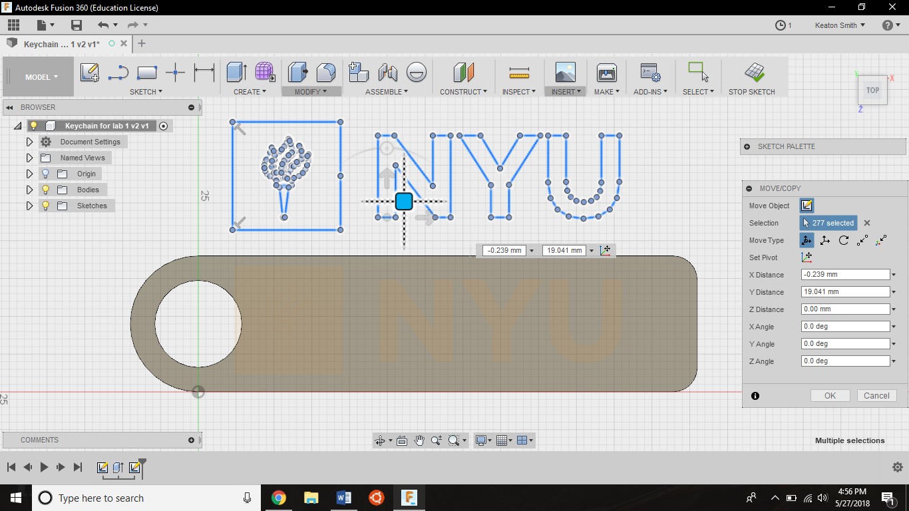Click the Y Distance input field
The width and height of the screenshot is (909, 511).
tap(845, 292)
